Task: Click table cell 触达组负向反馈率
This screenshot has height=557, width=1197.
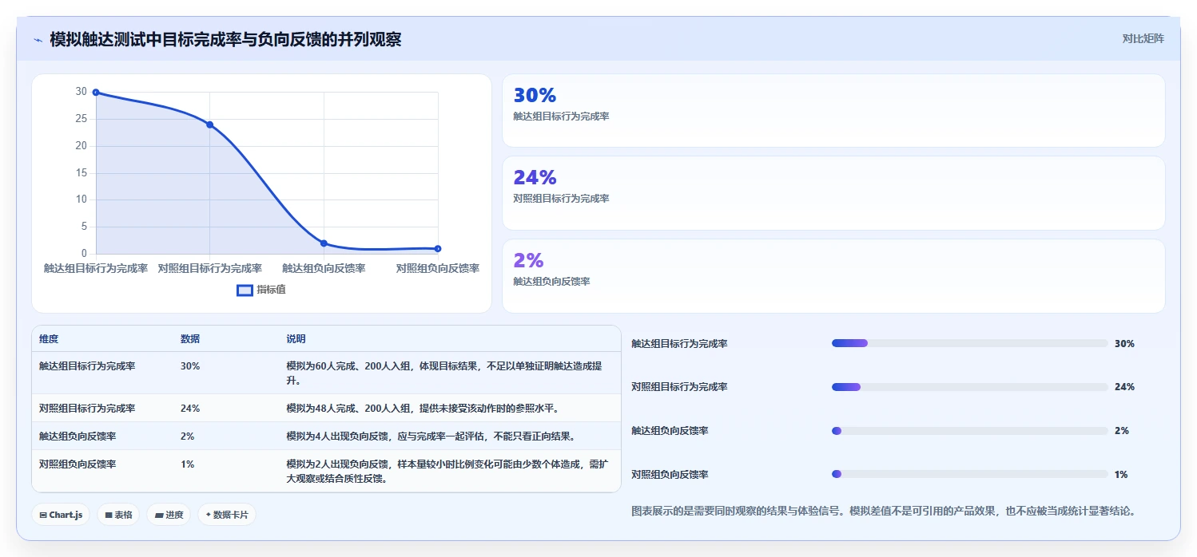Action: tap(78, 437)
